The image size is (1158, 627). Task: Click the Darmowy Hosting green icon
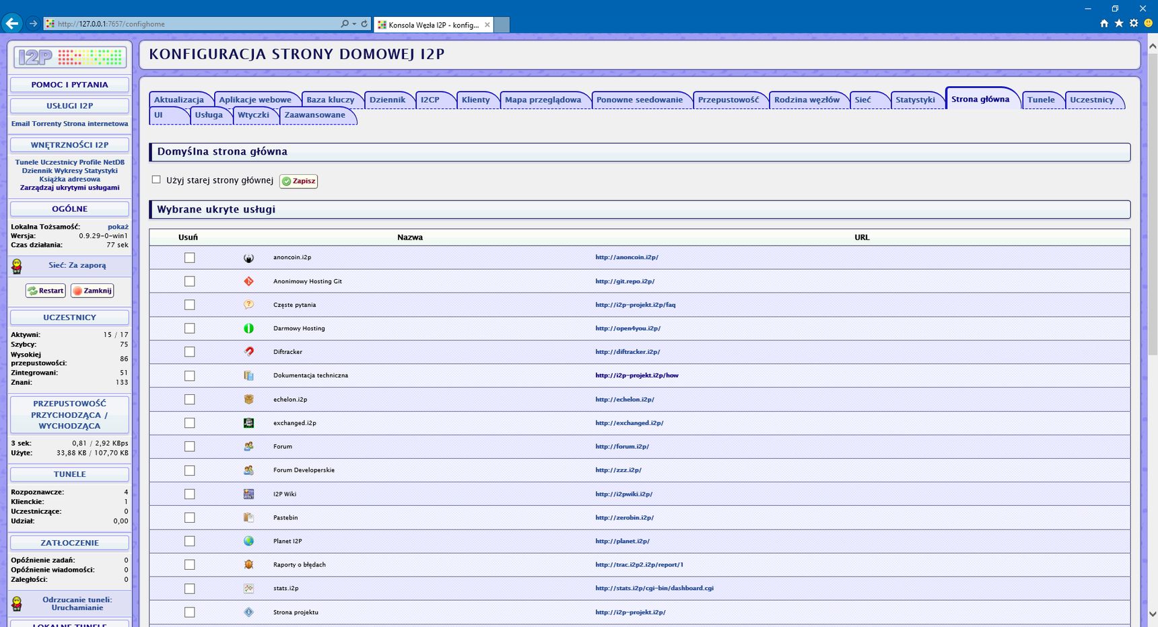coord(248,328)
